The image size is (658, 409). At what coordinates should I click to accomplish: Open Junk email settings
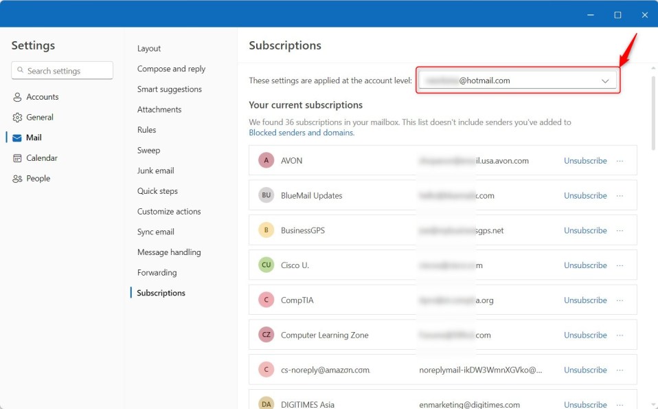pos(156,170)
